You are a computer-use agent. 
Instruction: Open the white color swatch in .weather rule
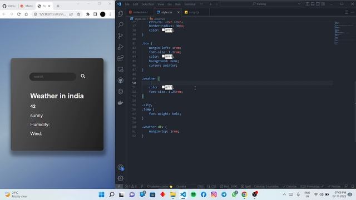click(163, 87)
